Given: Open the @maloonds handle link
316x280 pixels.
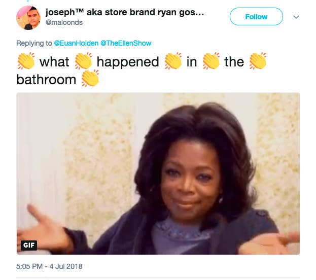Looking at the screenshot, I should [64, 22].
